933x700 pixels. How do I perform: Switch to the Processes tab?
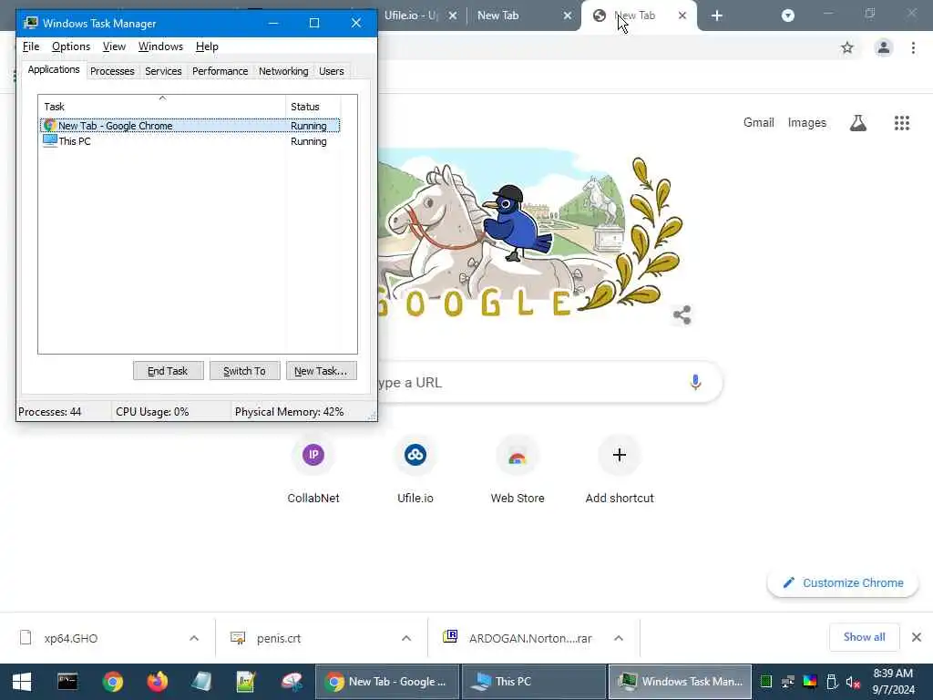click(112, 71)
